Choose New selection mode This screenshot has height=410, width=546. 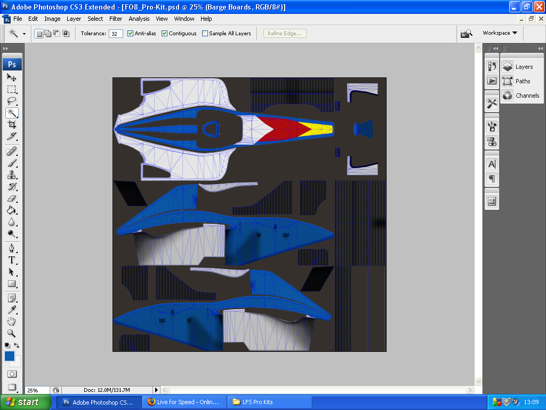click(x=39, y=34)
